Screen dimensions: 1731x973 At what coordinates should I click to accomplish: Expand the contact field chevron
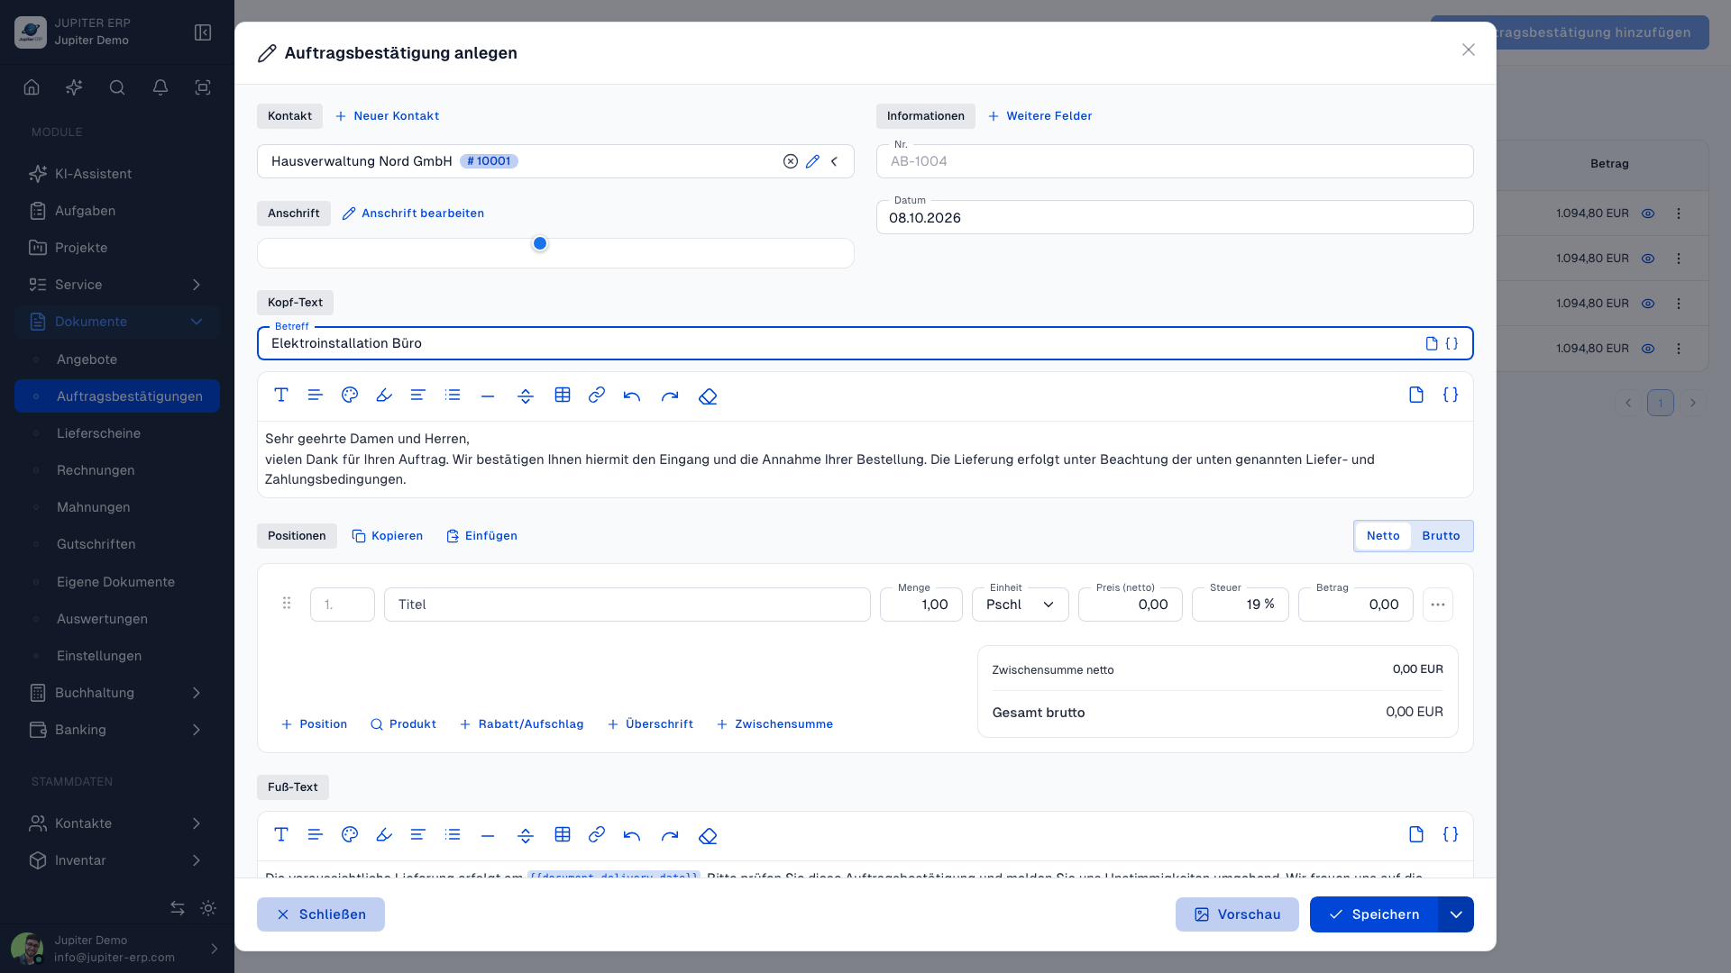point(835,161)
